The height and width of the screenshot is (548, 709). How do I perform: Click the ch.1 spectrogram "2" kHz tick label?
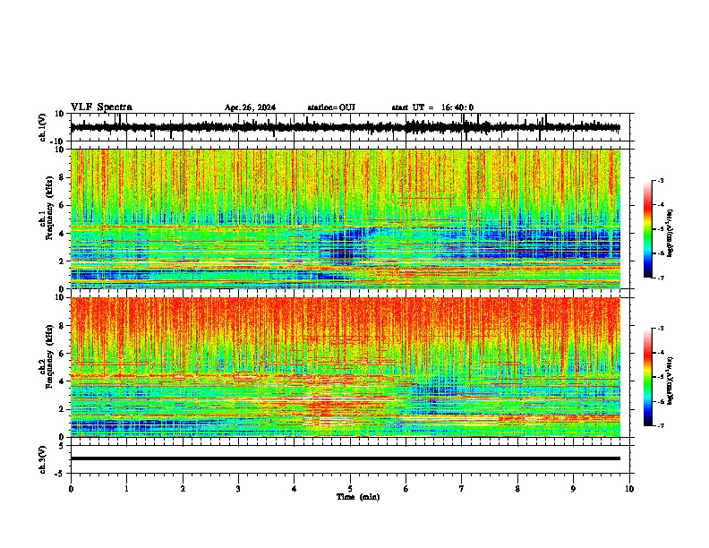62,261
